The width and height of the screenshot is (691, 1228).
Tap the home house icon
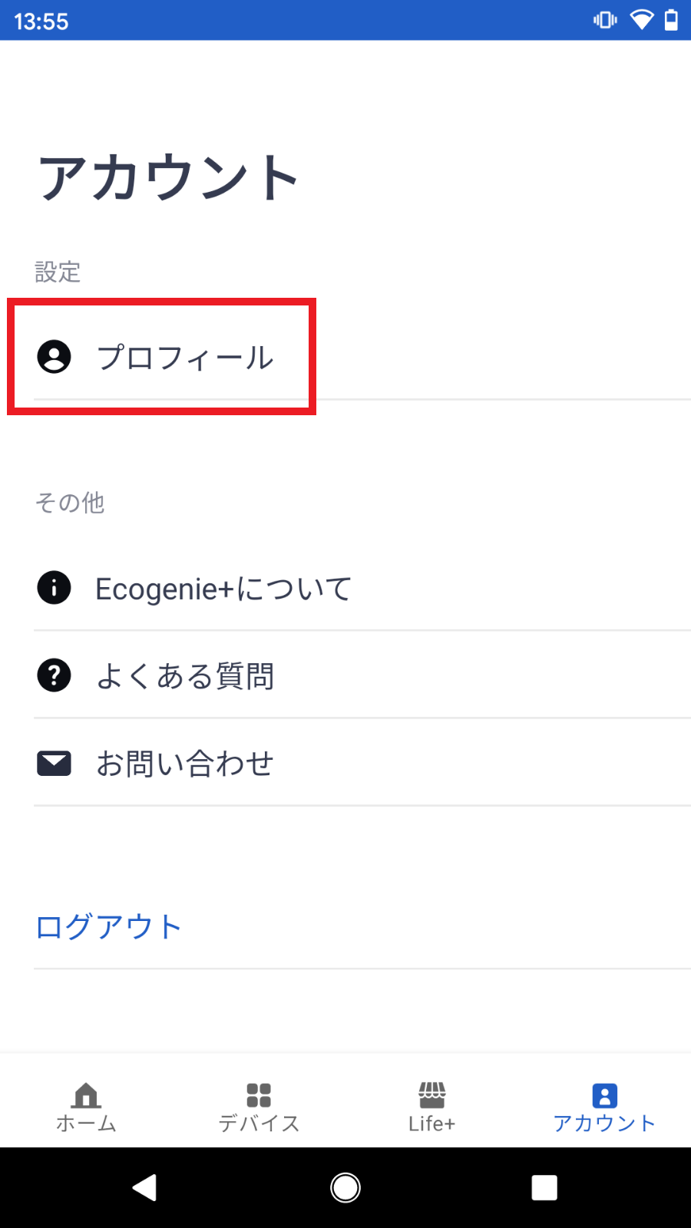pyautogui.click(x=86, y=1094)
